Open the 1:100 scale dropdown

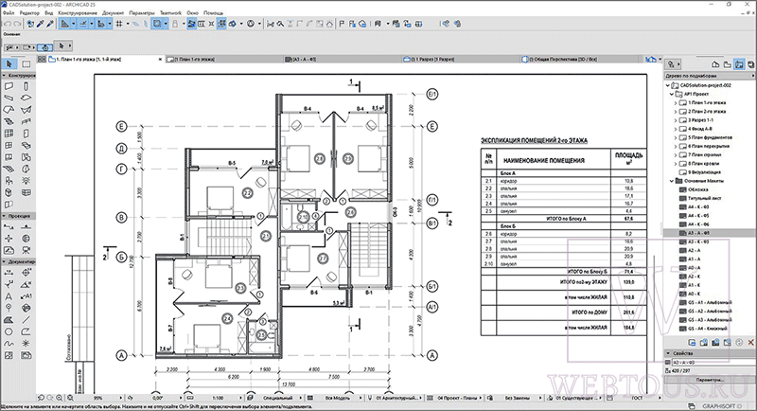(x=219, y=398)
